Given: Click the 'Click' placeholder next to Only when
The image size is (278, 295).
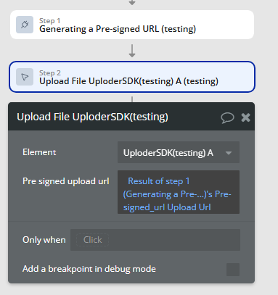Looking at the screenshot, I should pos(92,240).
